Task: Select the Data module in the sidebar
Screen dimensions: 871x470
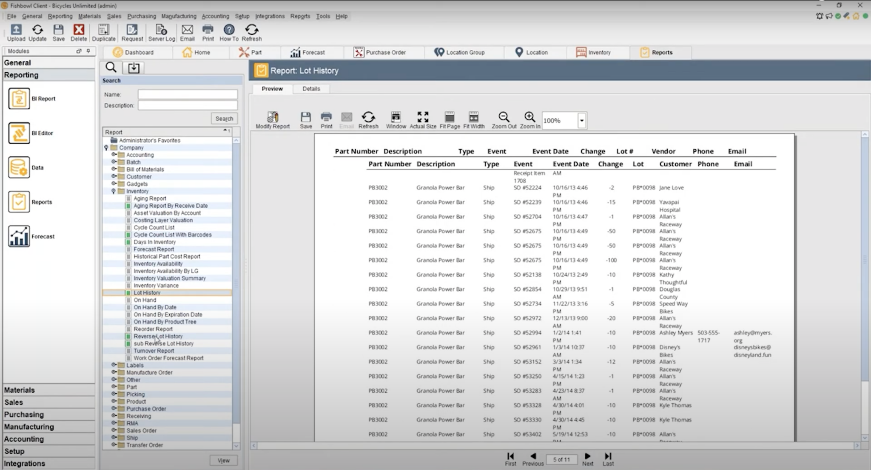Action: 19,167
